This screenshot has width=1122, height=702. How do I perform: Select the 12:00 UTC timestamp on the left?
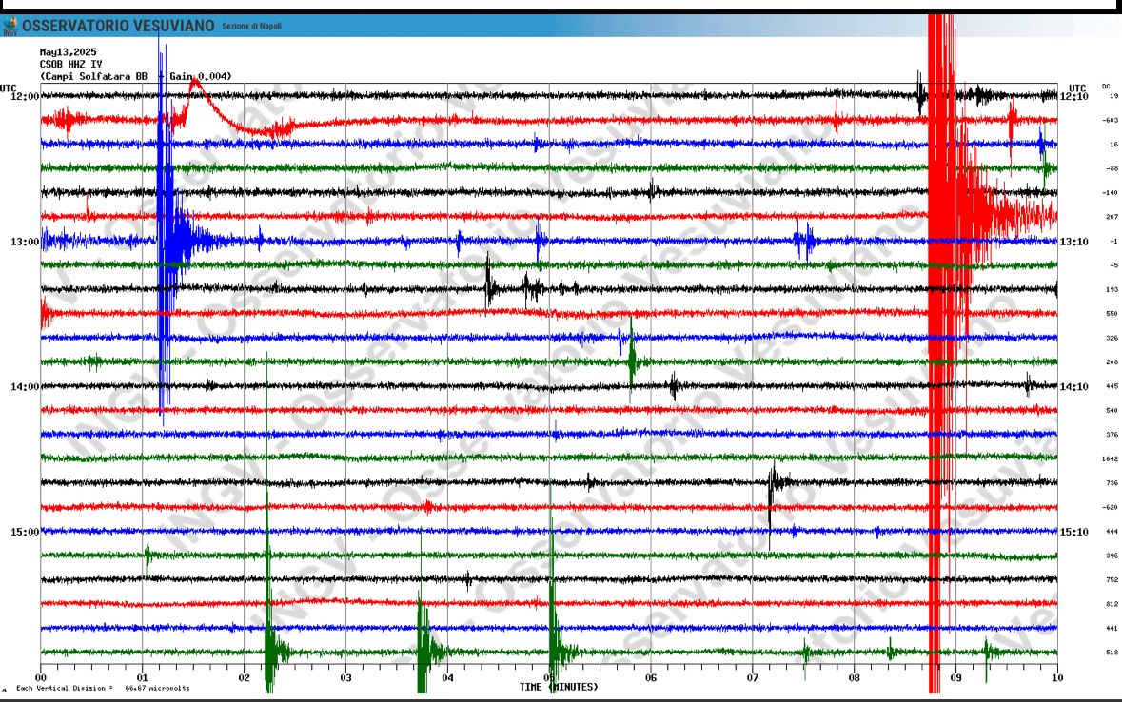click(23, 94)
